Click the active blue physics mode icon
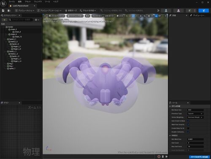 point(204,11)
